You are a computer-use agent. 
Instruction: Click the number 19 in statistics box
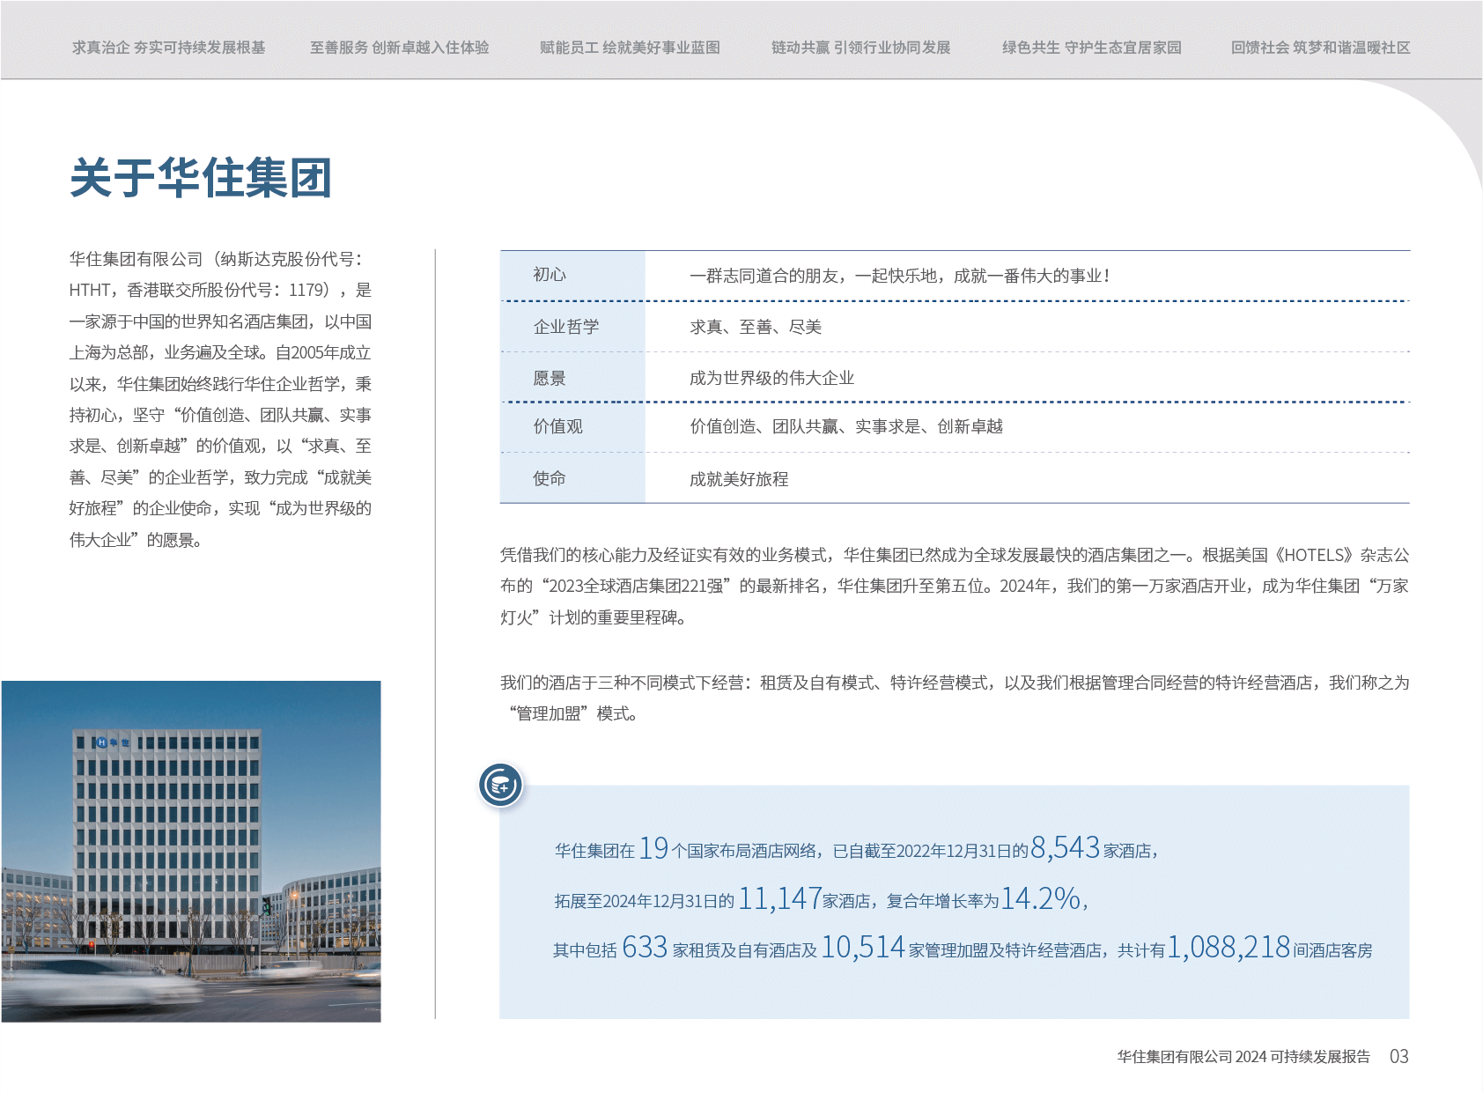tap(653, 848)
